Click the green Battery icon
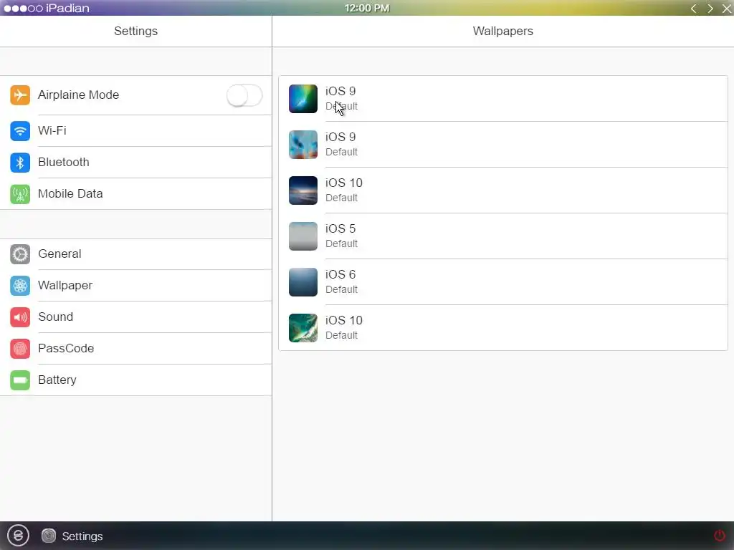Screen dimensions: 734x550 (x=20, y=380)
